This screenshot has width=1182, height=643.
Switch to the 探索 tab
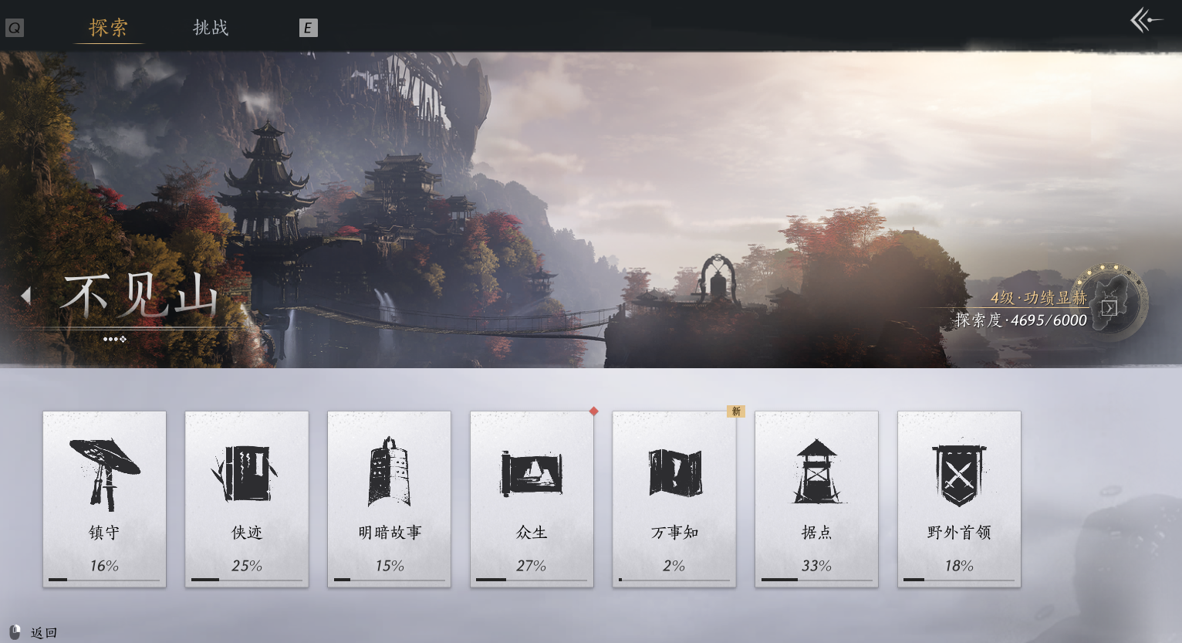click(x=108, y=28)
